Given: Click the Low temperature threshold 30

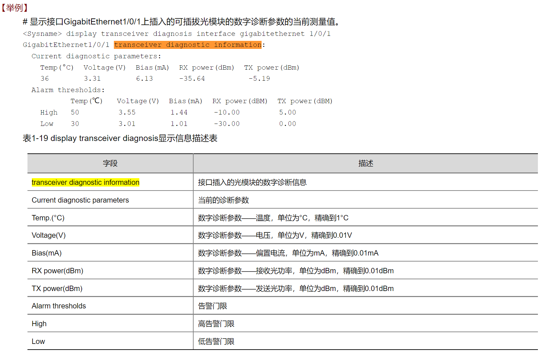Looking at the screenshot, I should click(75, 124).
